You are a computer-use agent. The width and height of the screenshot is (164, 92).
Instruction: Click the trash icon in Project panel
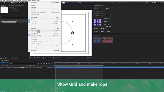pyautogui.click(x=12, y=58)
